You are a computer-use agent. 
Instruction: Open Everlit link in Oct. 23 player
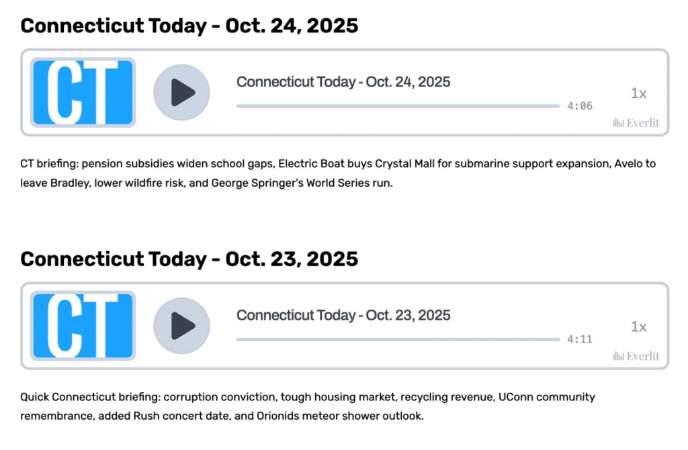[x=636, y=356]
